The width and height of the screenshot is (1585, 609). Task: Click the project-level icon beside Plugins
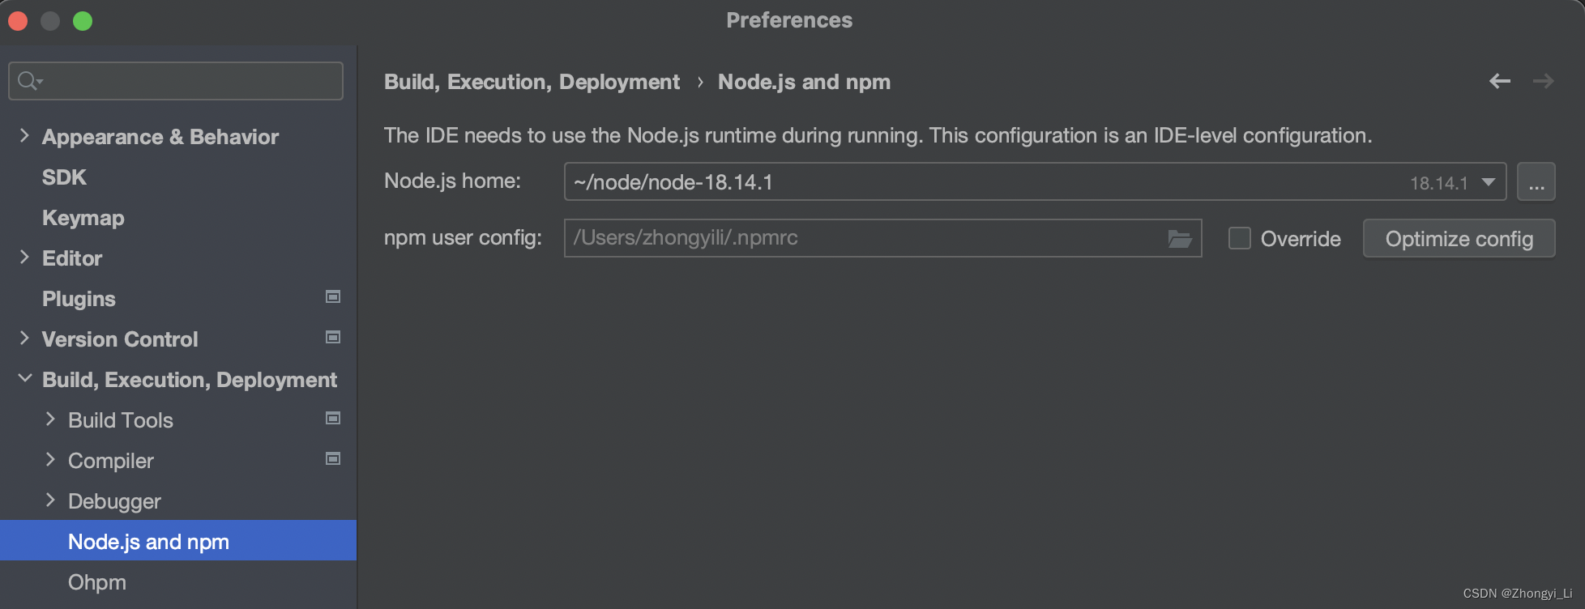(332, 296)
